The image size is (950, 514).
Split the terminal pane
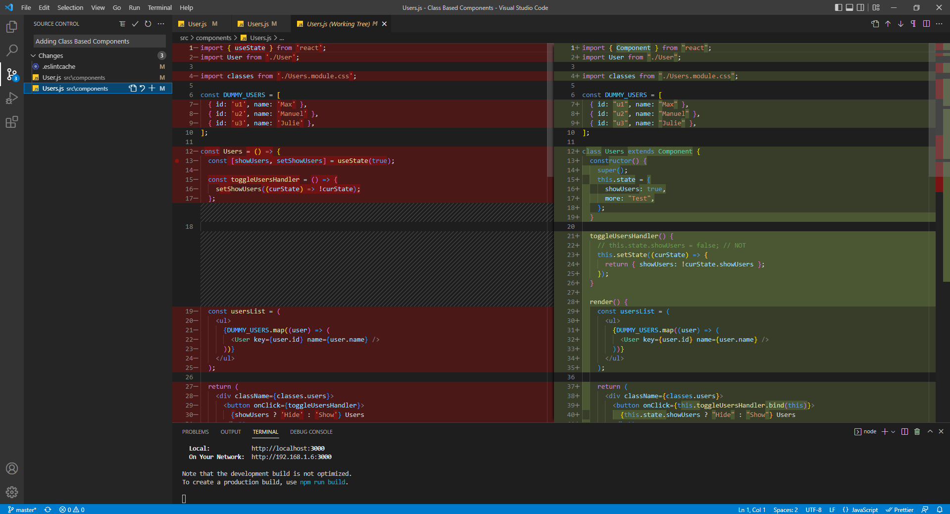(905, 432)
